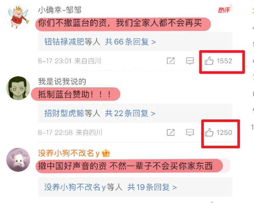Open 小确幸-邹邹's pig avatar

[x=18, y=17]
